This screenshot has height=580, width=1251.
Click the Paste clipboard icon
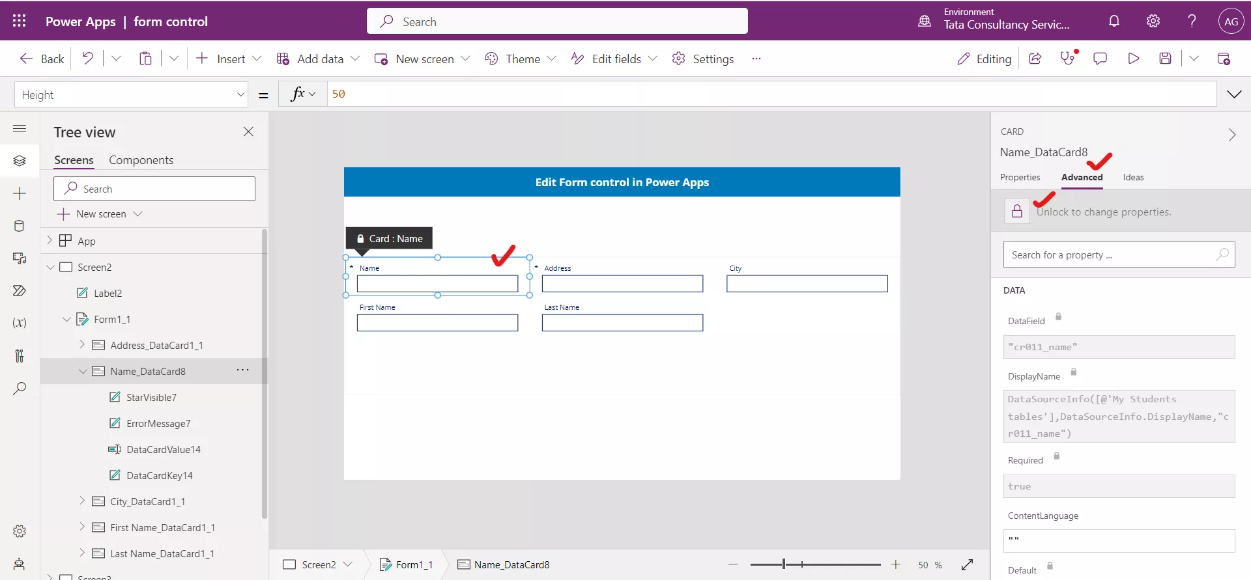point(145,59)
